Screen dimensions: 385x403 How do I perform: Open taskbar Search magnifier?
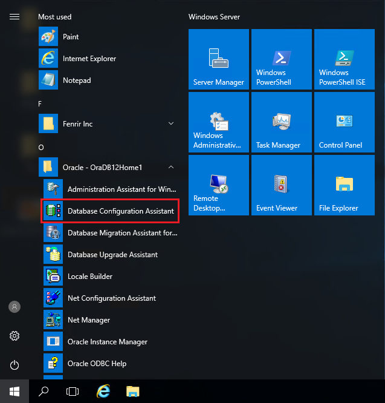44,392
